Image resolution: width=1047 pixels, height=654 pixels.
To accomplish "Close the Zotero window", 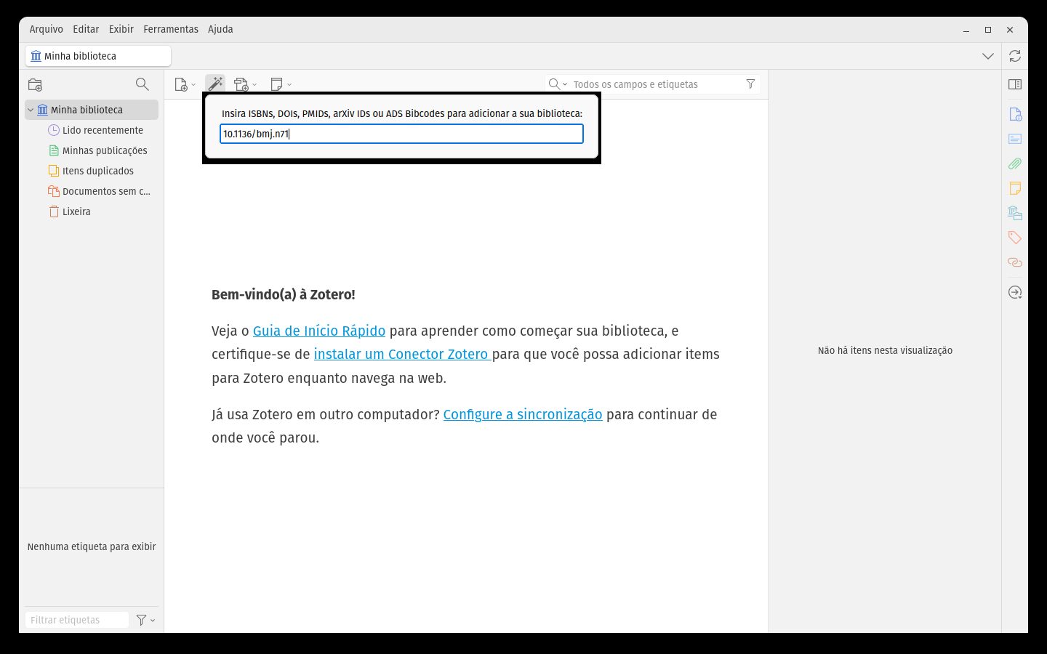I will (1010, 30).
